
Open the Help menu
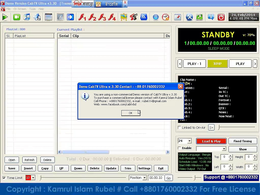41,9
